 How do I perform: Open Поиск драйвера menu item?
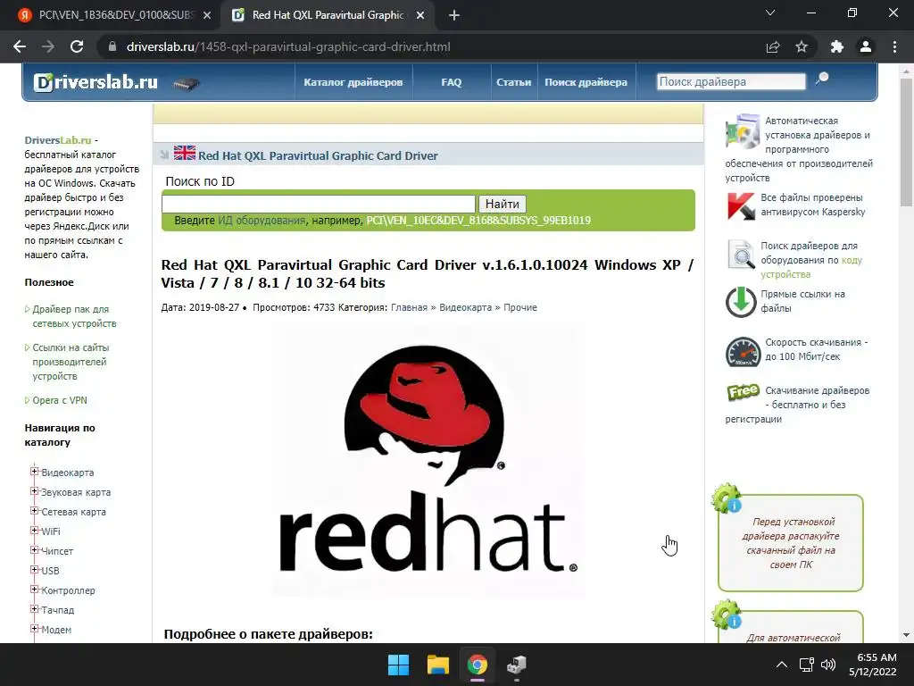[586, 82]
